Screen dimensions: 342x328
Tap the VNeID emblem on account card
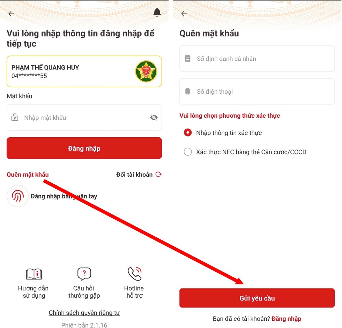coord(146,71)
